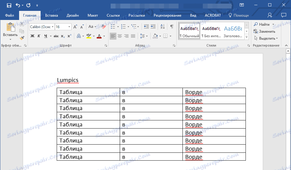Screen dimensions: 291x170
Task: Apply red font color
Action: pyautogui.click(x=99, y=36)
